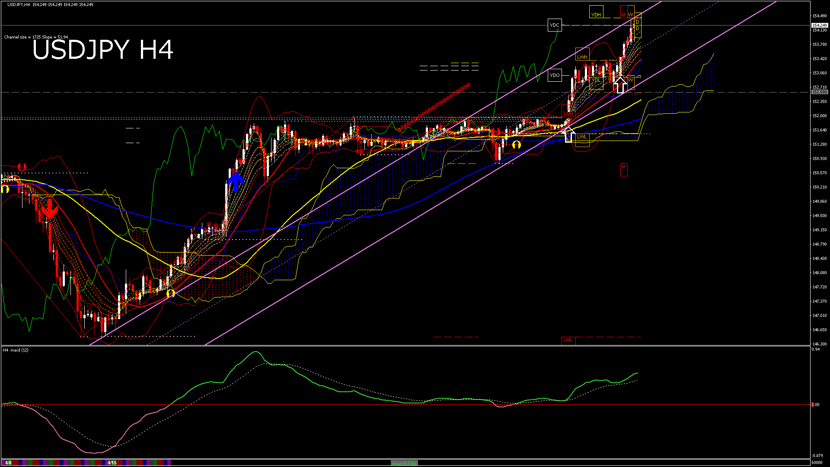Click the Channel size slope text

[x=36, y=37]
